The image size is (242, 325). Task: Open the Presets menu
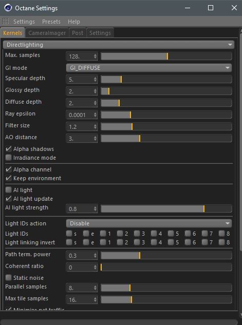click(51, 22)
